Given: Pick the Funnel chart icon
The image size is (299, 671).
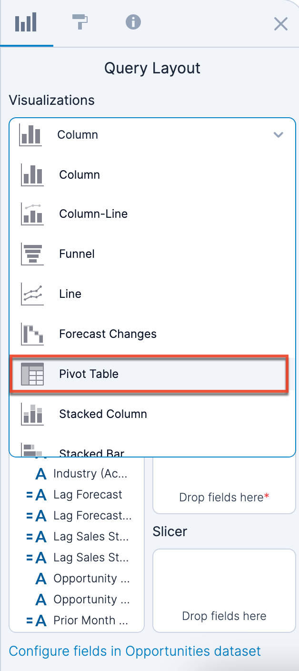Looking at the screenshot, I should [x=32, y=254].
